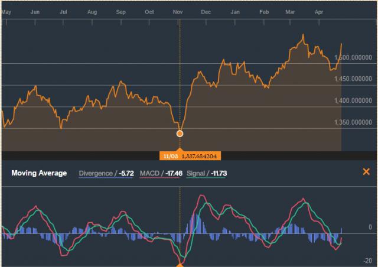
Task: Select the Nov label on time axis
Action: (x=178, y=11)
